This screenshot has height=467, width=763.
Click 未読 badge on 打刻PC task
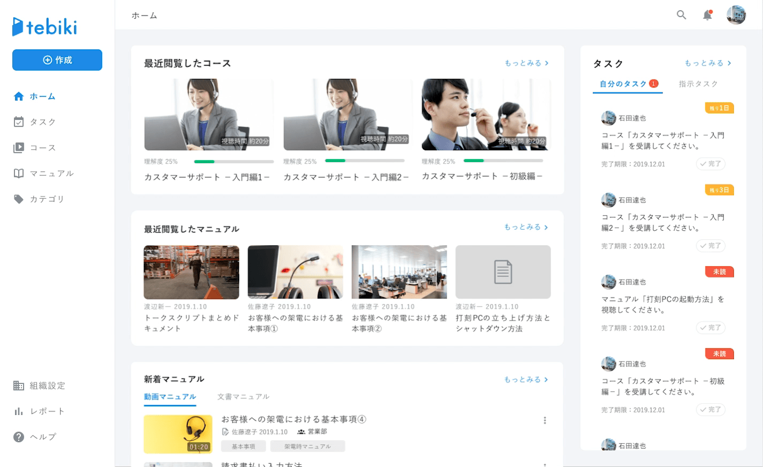[720, 272]
